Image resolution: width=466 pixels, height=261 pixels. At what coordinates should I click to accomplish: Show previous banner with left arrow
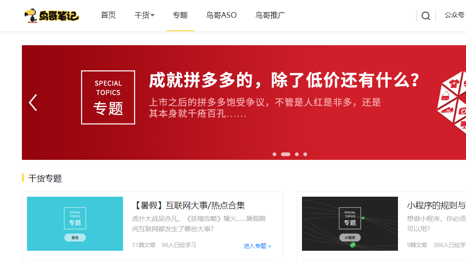(x=33, y=103)
